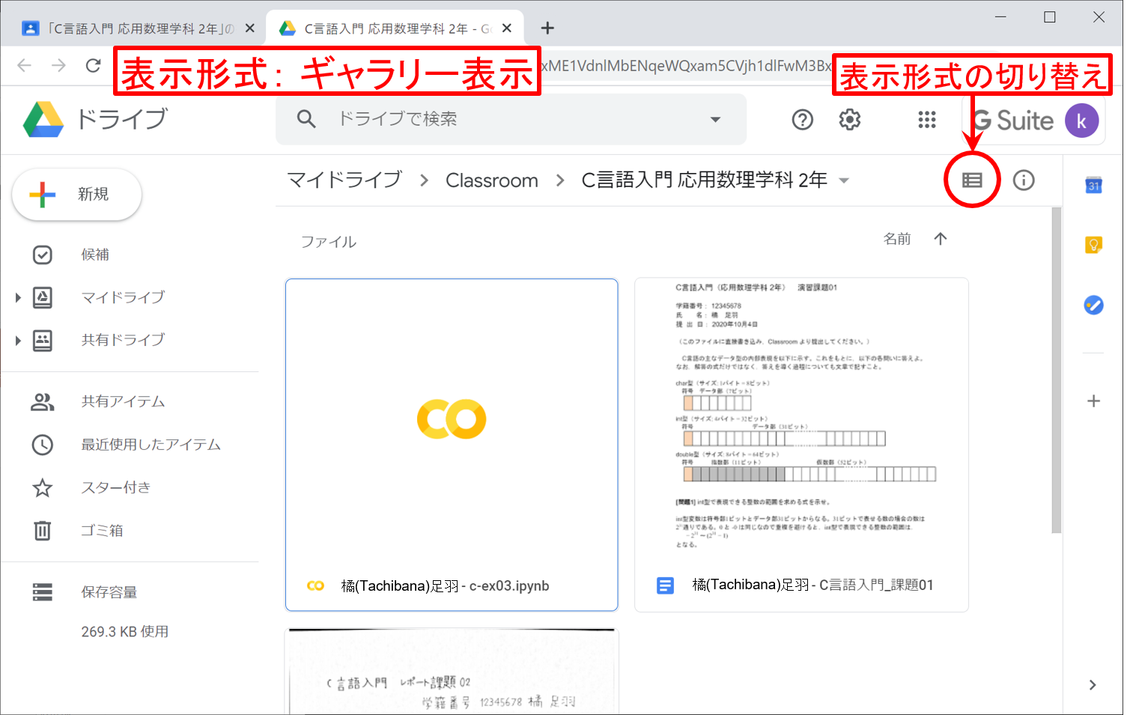1127x715 pixels.
Task: Click the ファイル section header
Action: pyautogui.click(x=329, y=242)
